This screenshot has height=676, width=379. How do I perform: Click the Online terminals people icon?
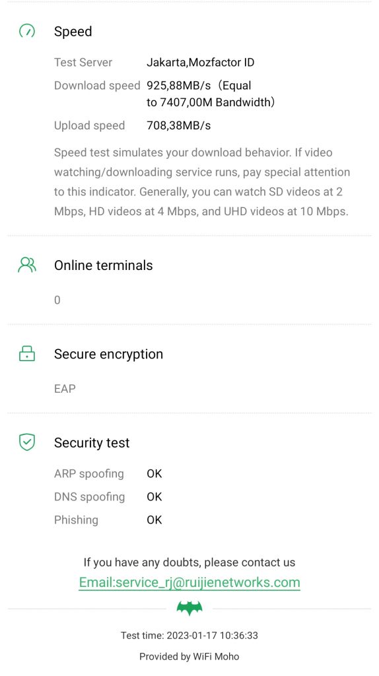coord(27,265)
